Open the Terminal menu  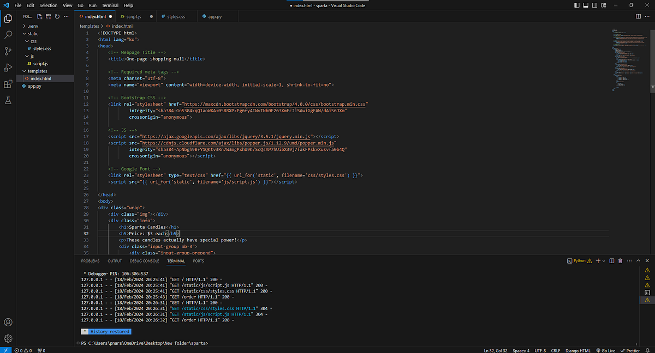(110, 5)
